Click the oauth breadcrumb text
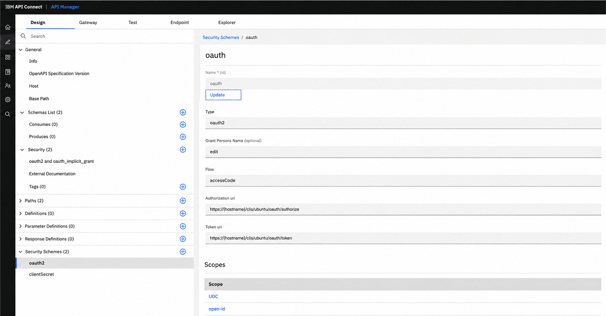Image resolution: width=606 pixels, height=316 pixels. [251, 37]
